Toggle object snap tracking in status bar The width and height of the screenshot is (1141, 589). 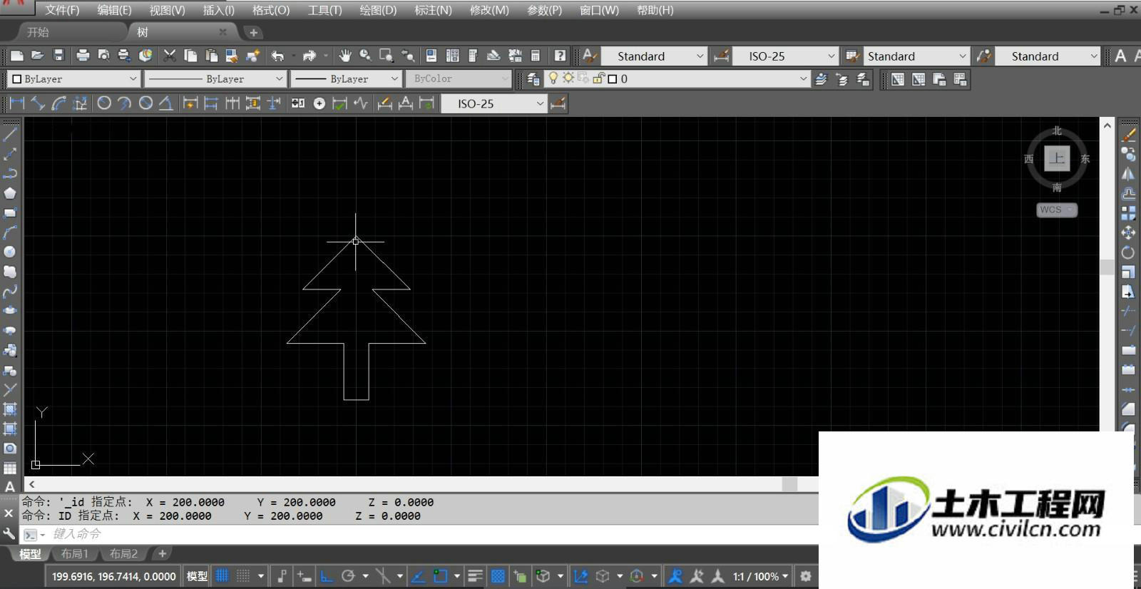(419, 576)
